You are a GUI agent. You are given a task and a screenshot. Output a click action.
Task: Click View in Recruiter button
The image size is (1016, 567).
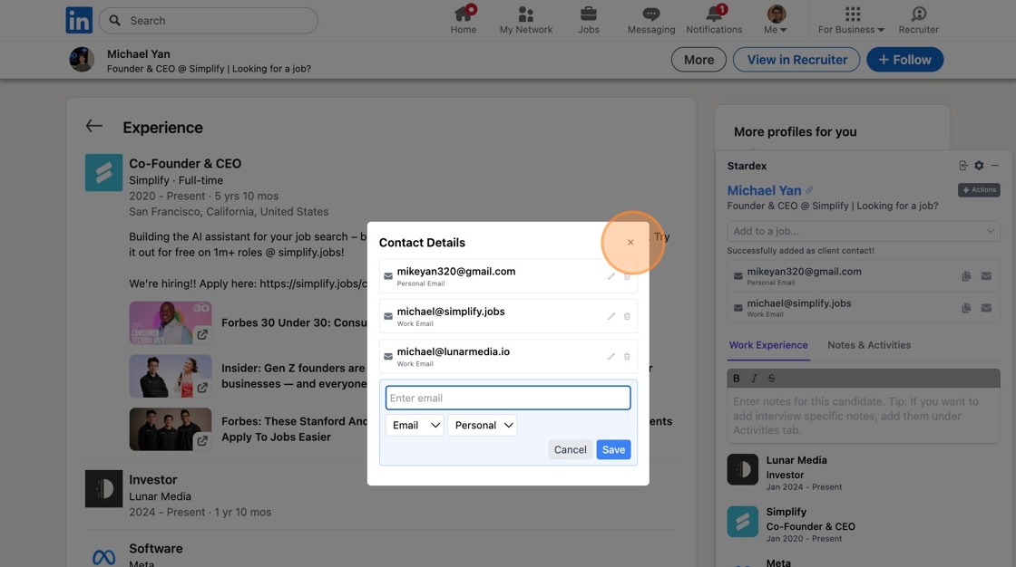click(x=796, y=60)
